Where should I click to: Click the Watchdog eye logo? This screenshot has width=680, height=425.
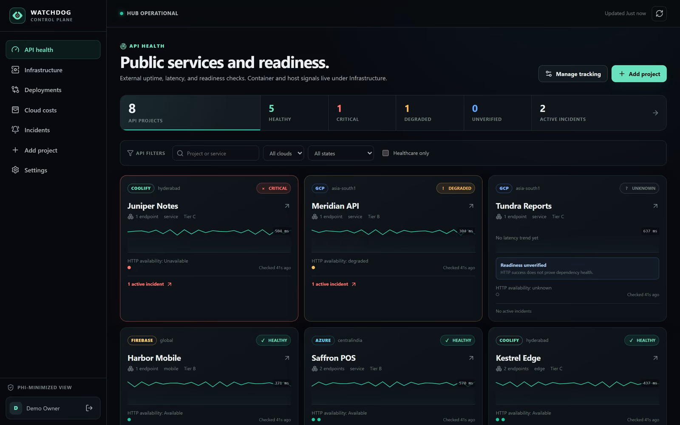(17, 16)
